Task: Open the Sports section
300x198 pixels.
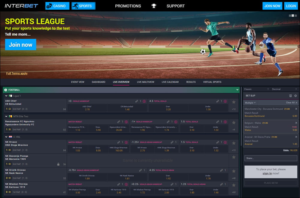Action: click(x=83, y=6)
